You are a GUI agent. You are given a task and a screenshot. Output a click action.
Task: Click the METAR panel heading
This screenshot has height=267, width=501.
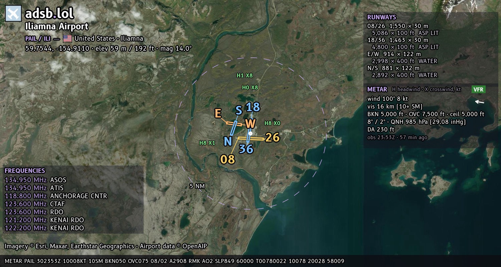pyautogui.click(x=377, y=89)
